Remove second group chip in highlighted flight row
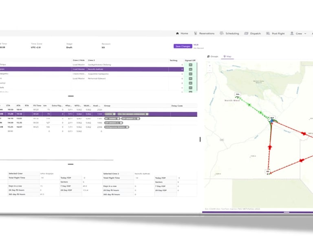This screenshot has width=313, height=244. coord(147,114)
